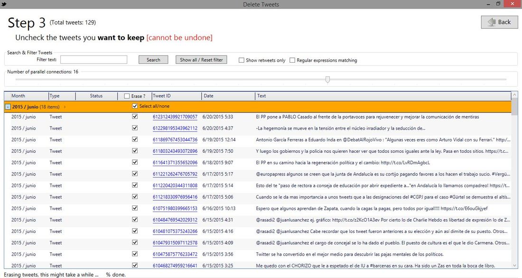Select tweet text starting "Antonio García Ferreras"
Viewport: 522px width, 278px height.
pos(383,140)
